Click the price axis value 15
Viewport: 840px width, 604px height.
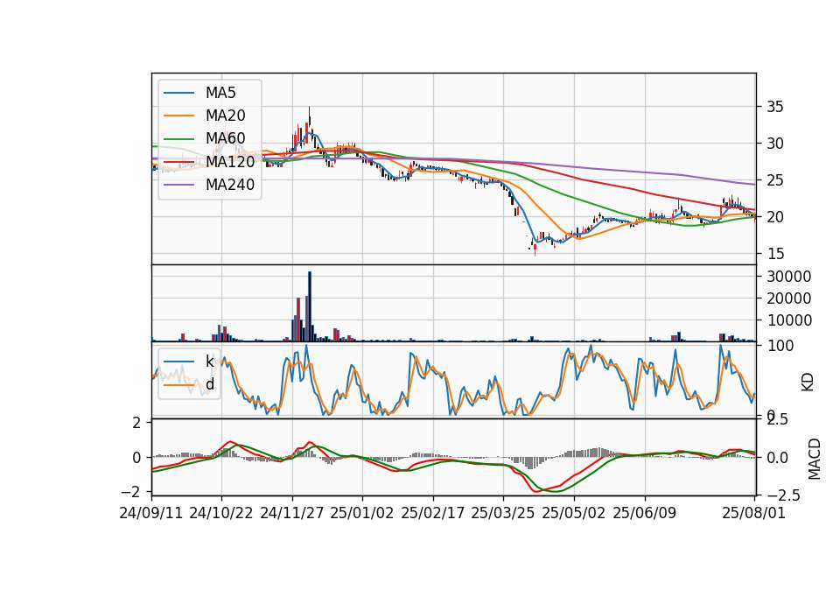click(775, 254)
